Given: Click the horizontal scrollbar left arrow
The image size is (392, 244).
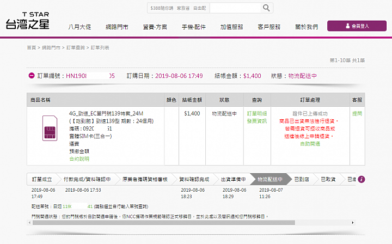Looking at the screenshot, I should click(29, 223).
